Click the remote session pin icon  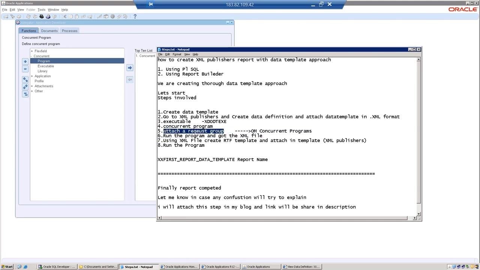pos(151,4)
